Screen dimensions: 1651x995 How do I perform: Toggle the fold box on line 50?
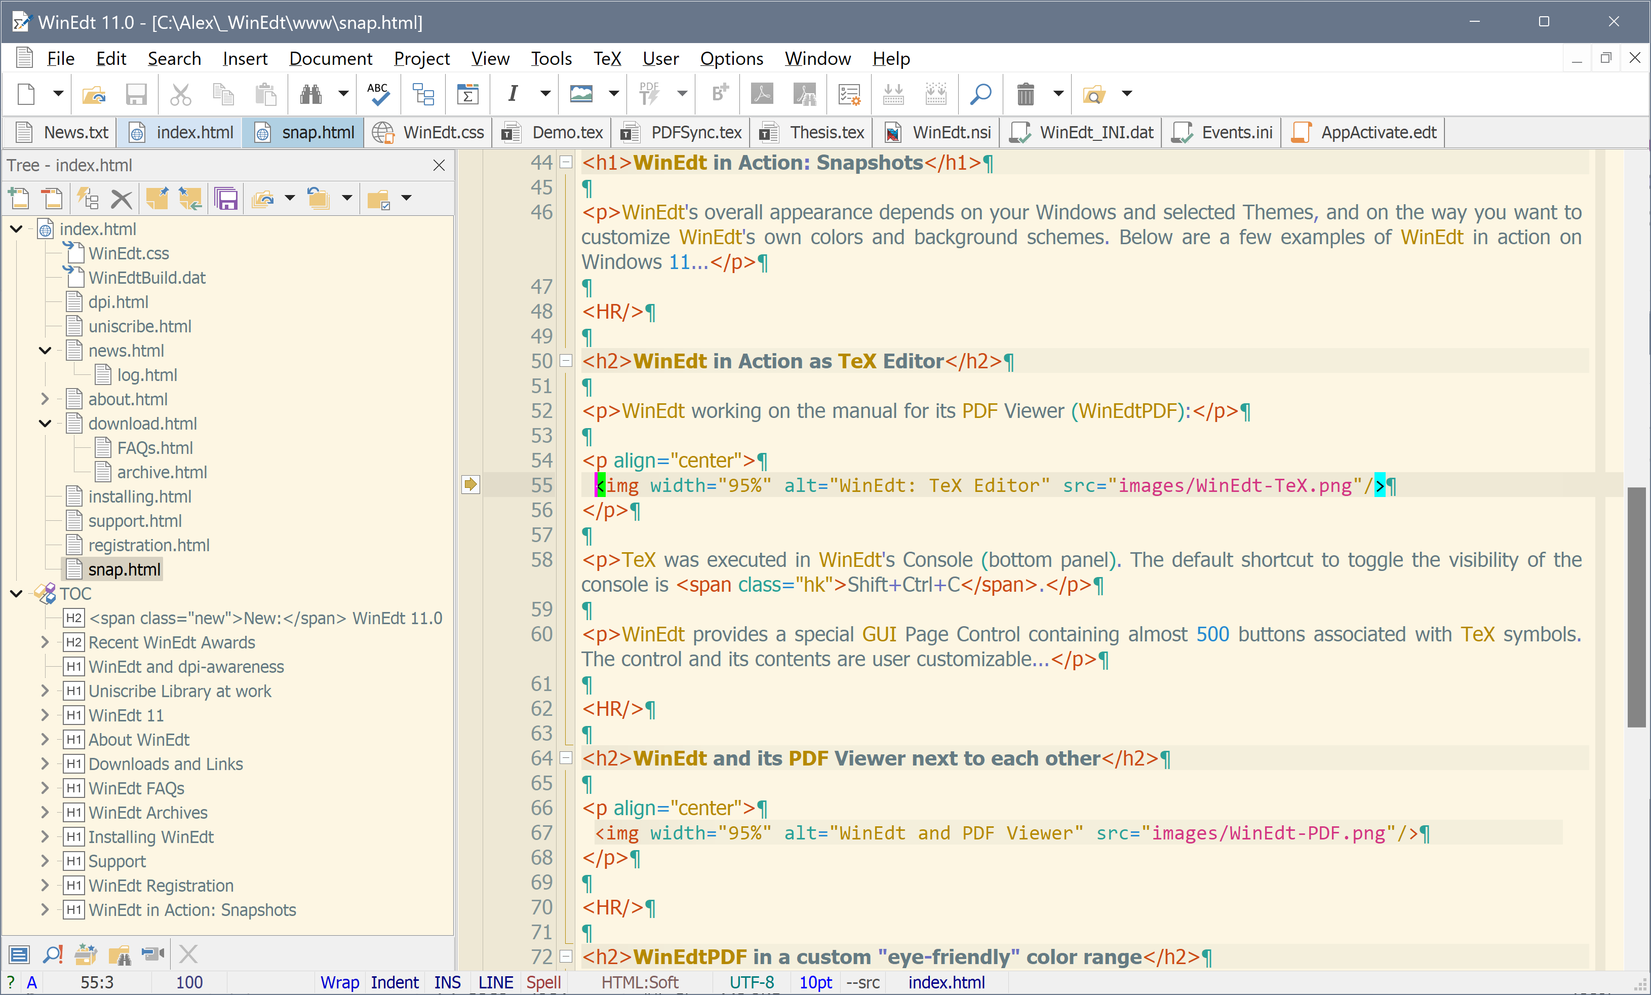[566, 361]
